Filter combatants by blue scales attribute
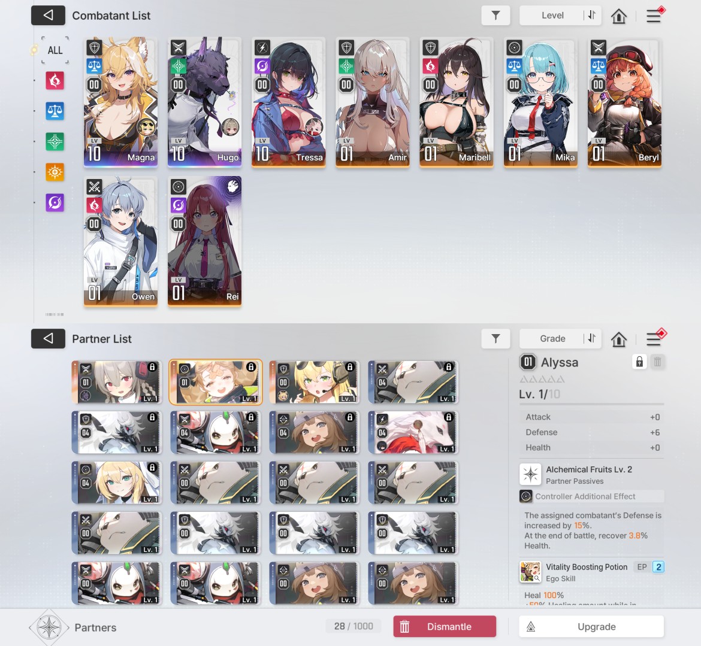The height and width of the screenshot is (646, 701). coord(55,111)
